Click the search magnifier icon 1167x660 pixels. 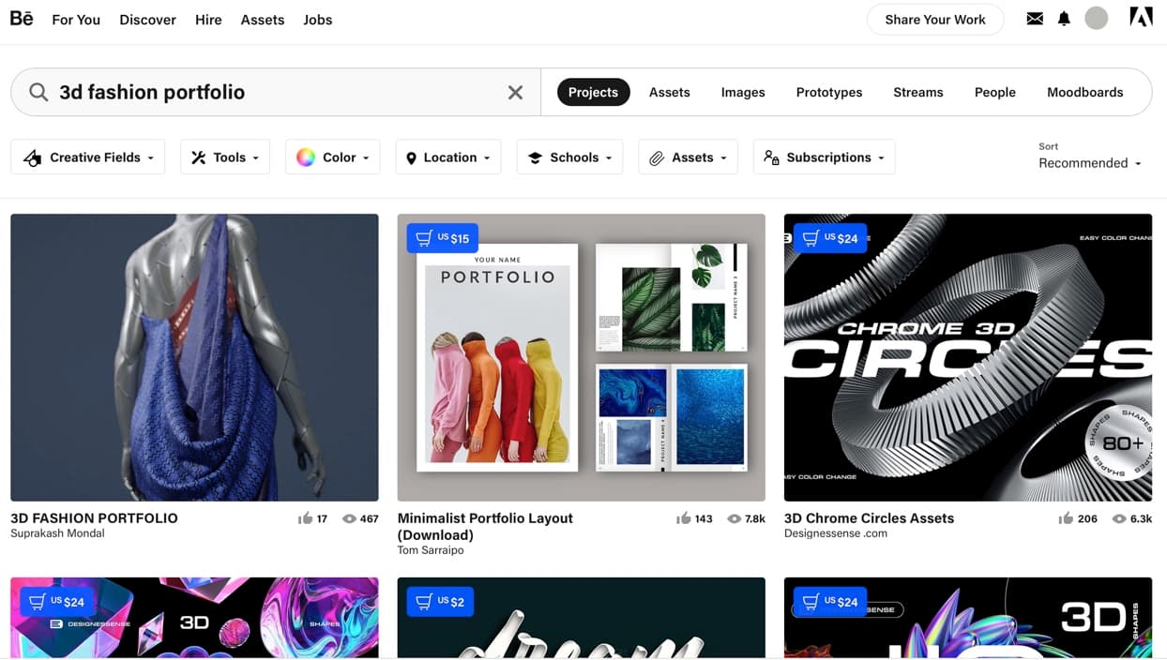[x=38, y=92]
